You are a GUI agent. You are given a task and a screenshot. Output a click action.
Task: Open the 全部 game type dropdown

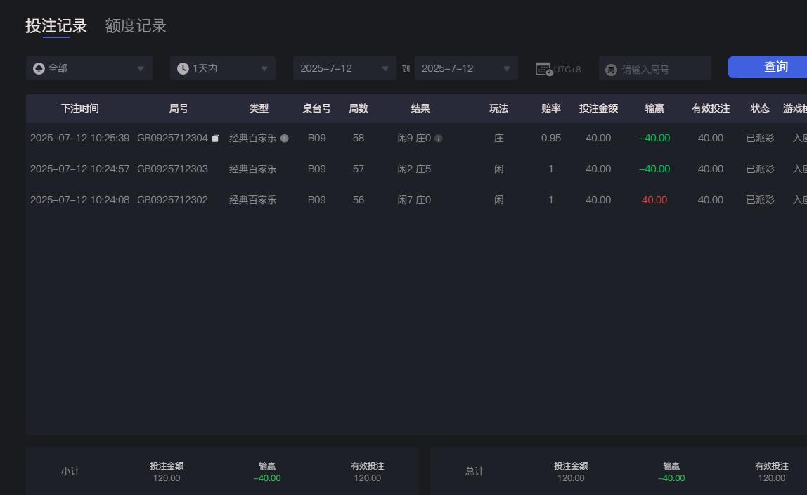coord(90,68)
